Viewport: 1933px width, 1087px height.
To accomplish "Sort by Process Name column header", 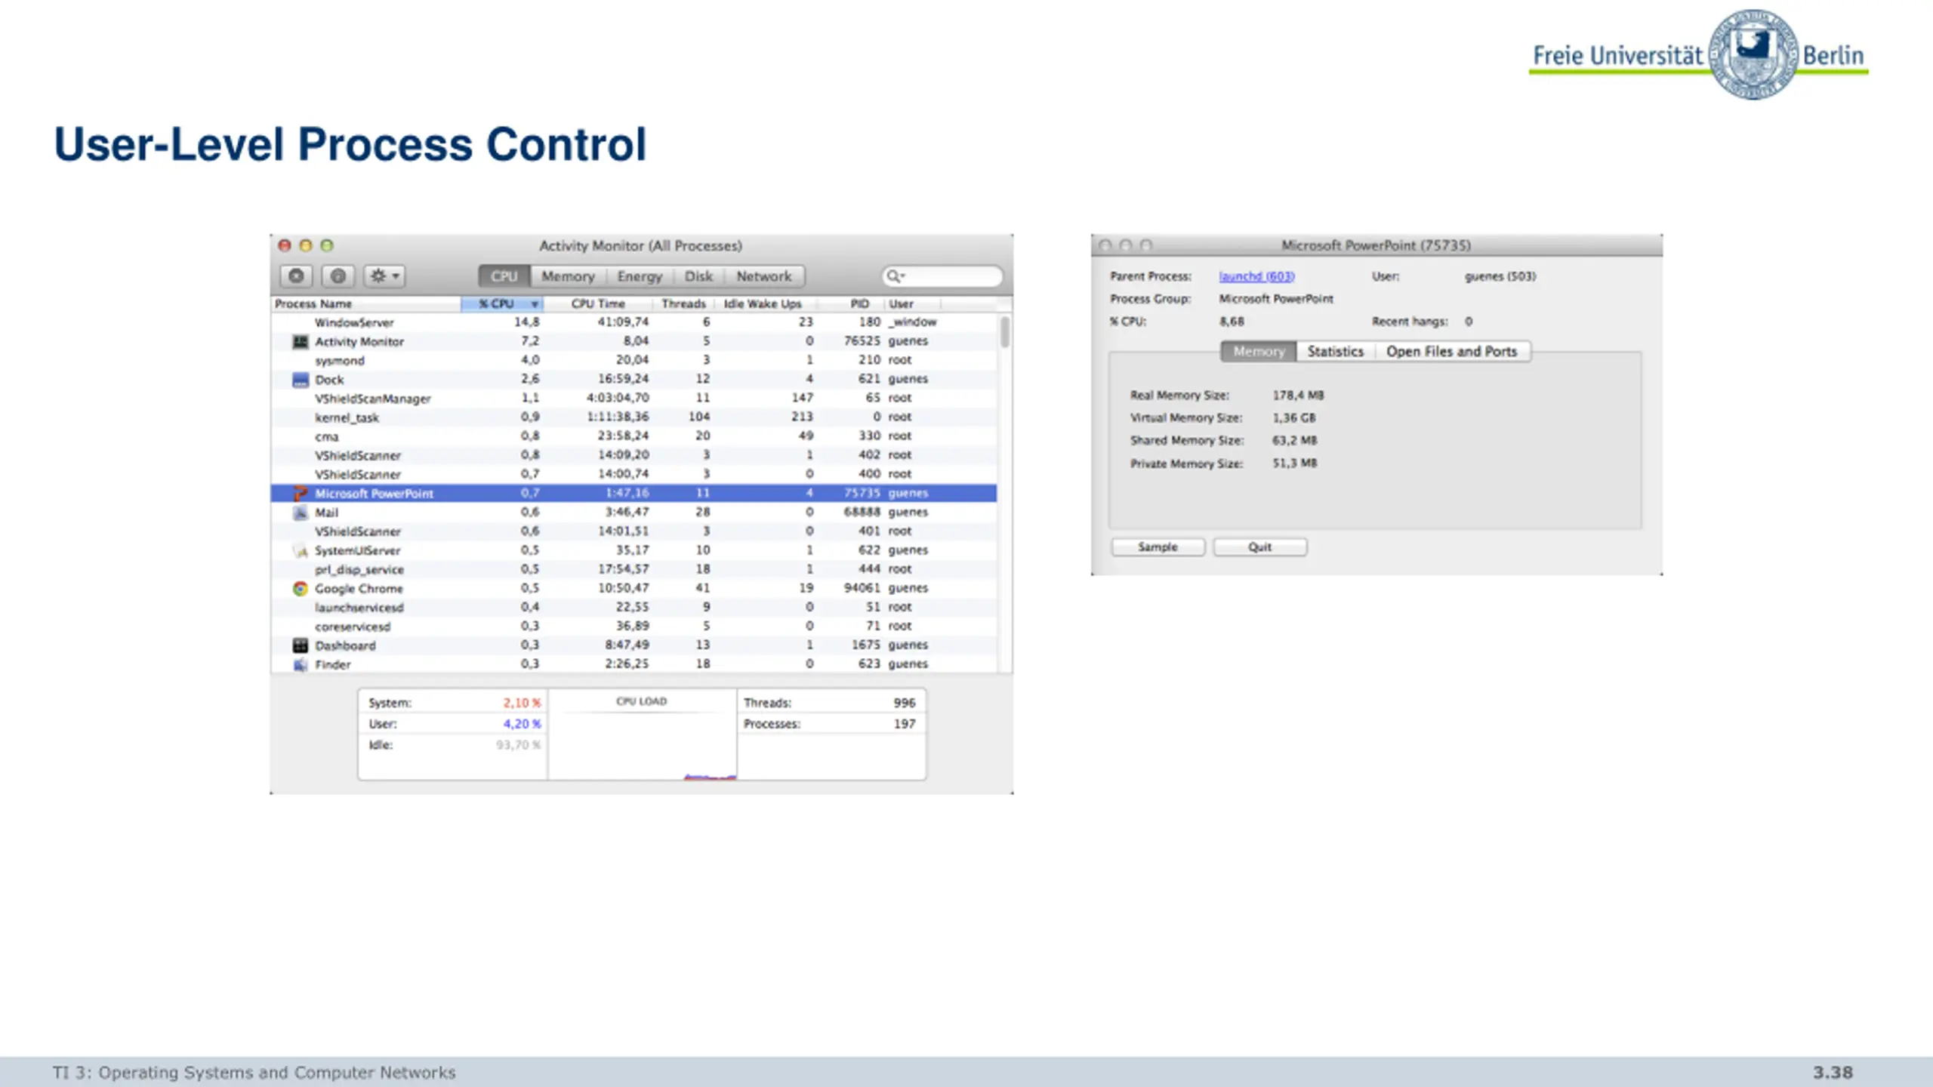I will 366,303.
